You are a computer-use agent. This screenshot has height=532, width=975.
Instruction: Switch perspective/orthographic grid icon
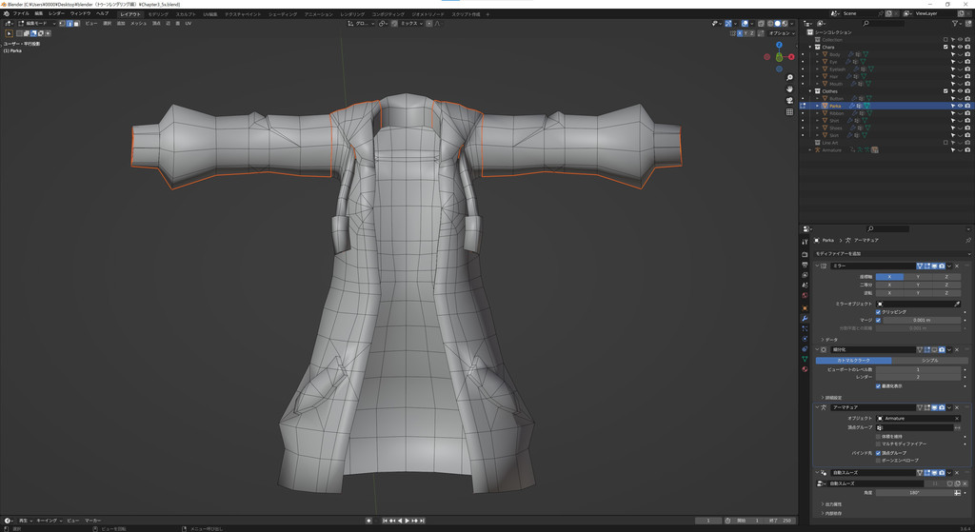tap(789, 111)
